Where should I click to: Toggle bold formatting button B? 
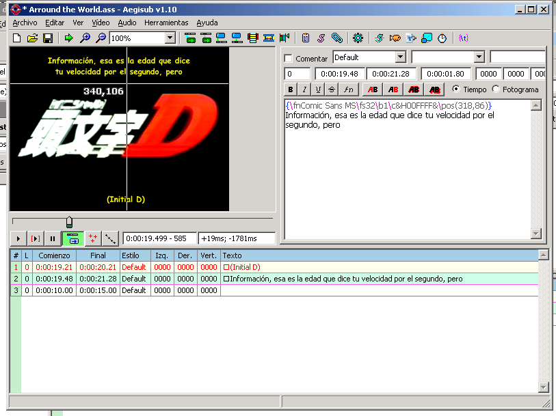291,89
